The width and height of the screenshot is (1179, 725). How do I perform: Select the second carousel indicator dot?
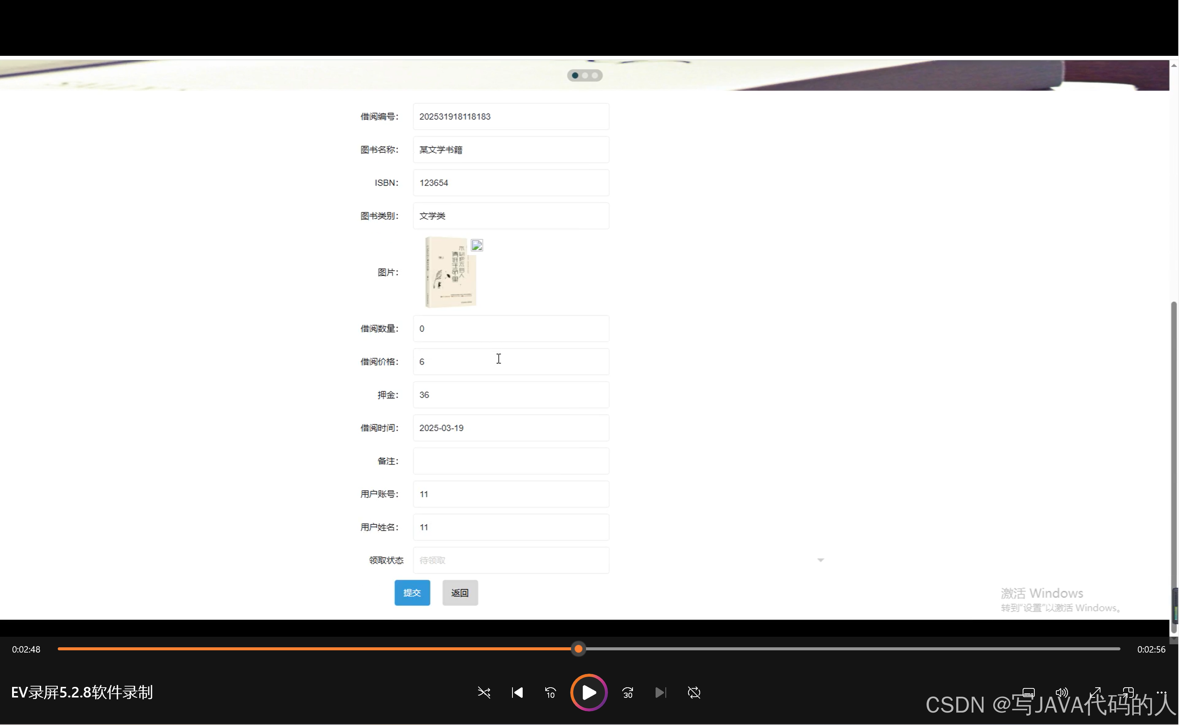click(x=585, y=75)
